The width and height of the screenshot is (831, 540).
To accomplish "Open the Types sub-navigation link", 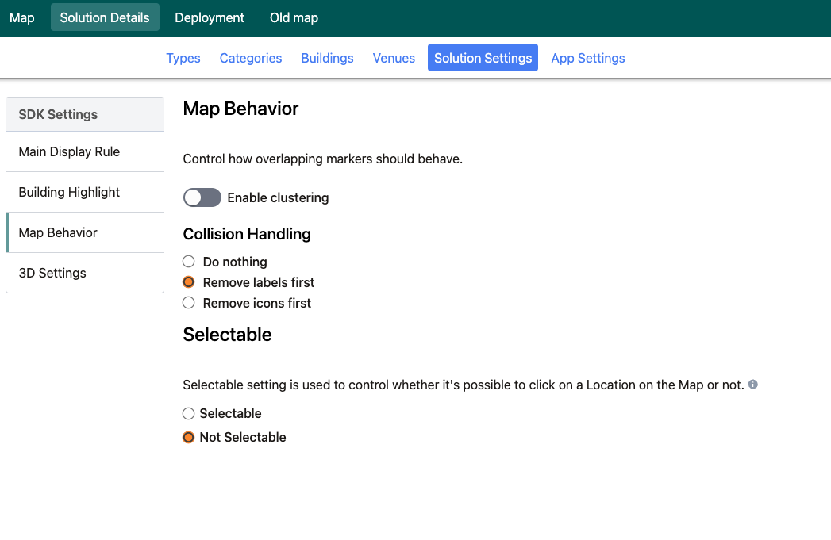I will click(x=183, y=58).
